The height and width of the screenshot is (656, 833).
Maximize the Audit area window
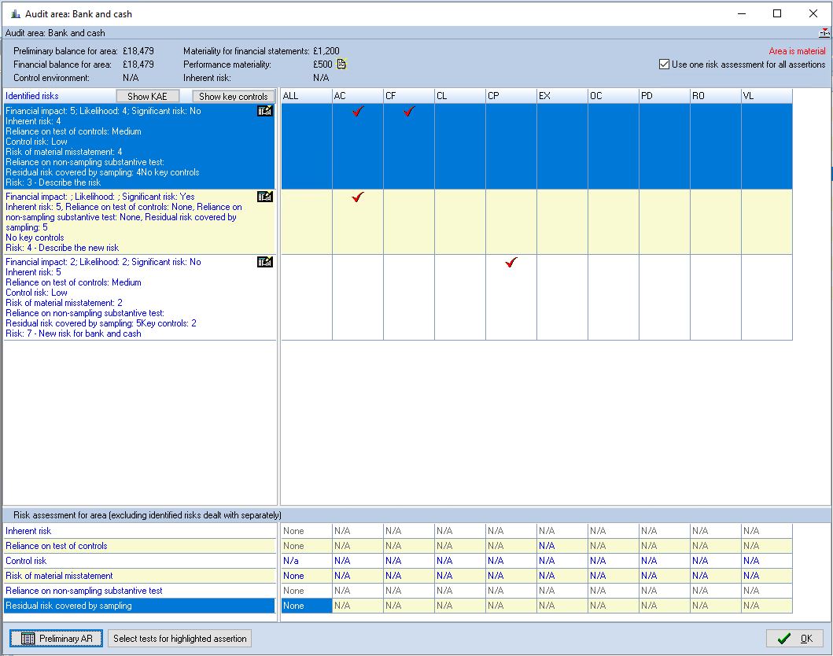777,14
